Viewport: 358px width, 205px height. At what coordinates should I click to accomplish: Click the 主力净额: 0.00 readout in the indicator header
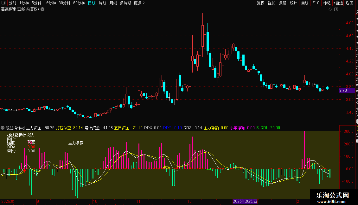tap(216, 128)
